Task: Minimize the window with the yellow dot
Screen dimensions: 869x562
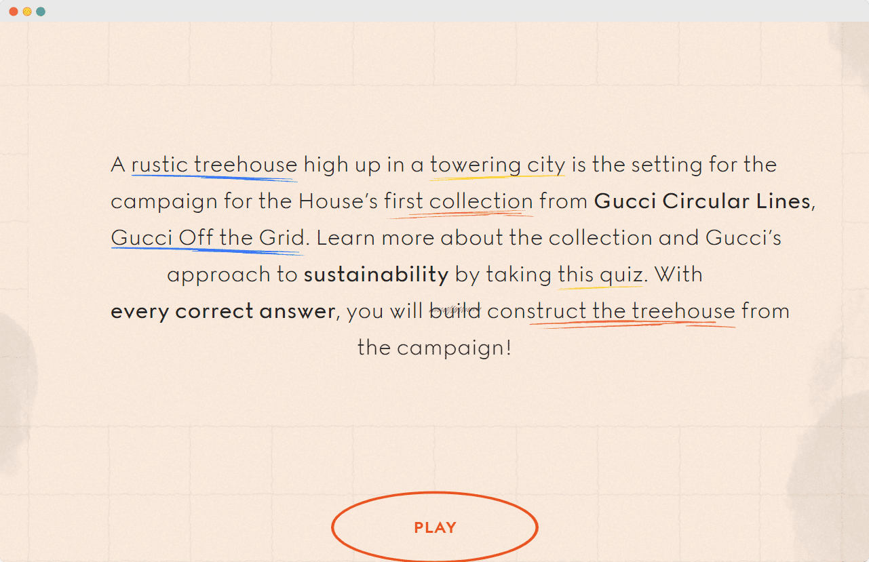Action: pyautogui.click(x=27, y=12)
